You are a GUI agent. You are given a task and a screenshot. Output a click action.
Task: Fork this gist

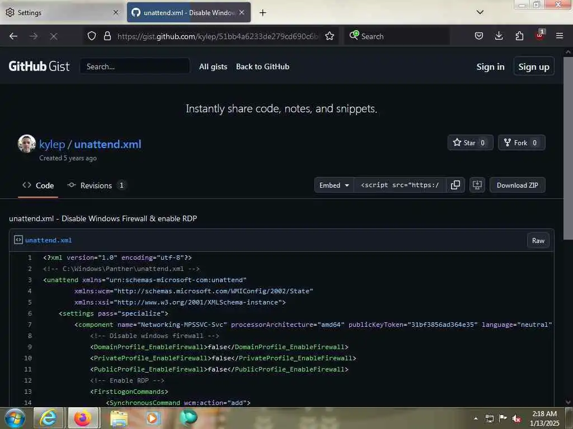point(522,142)
